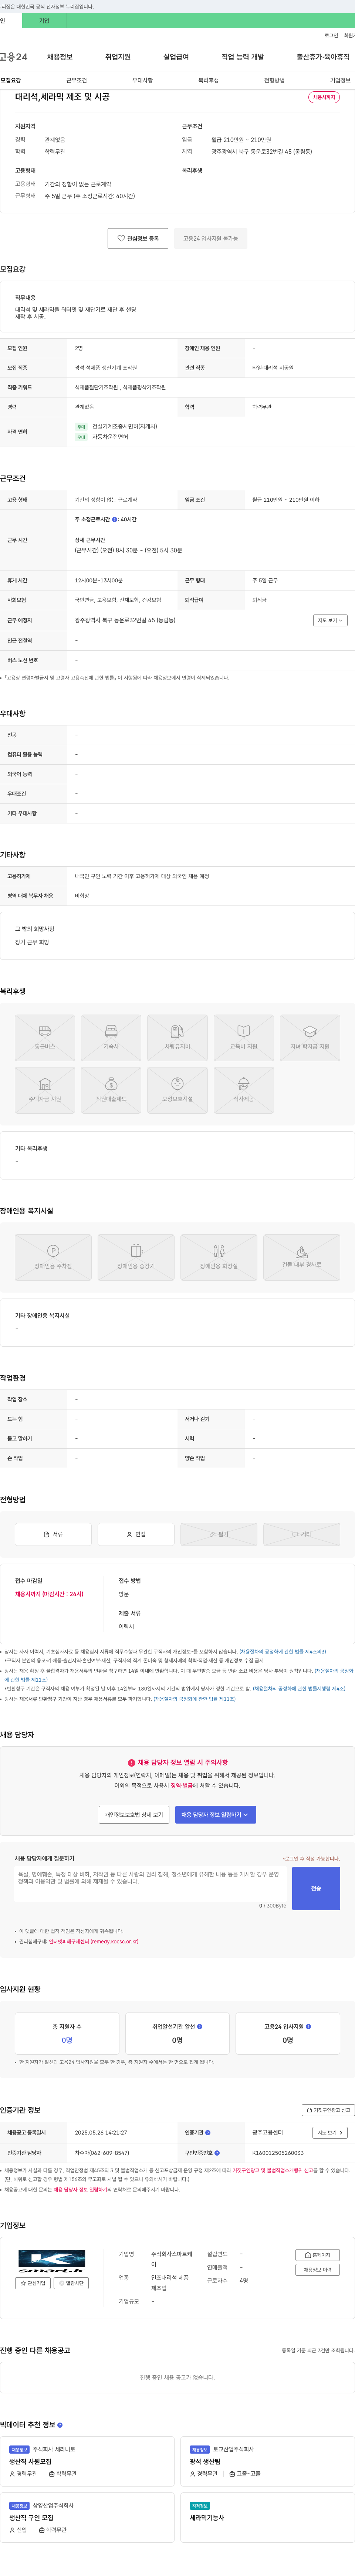The width and height of the screenshot is (355, 2576).
Task: Click the 차량유지비 welfare icon
Action: (x=177, y=1037)
